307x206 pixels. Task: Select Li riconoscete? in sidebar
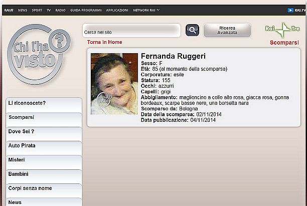44,105
